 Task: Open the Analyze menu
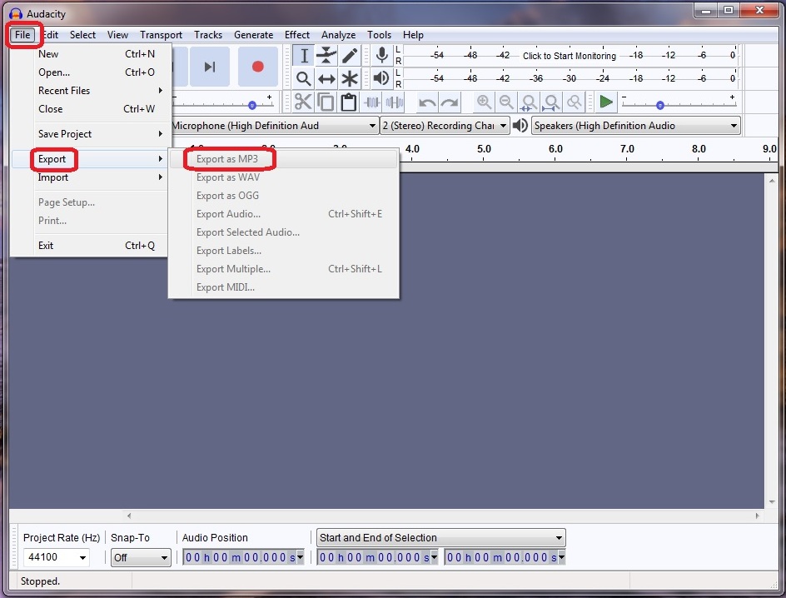click(338, 35)
